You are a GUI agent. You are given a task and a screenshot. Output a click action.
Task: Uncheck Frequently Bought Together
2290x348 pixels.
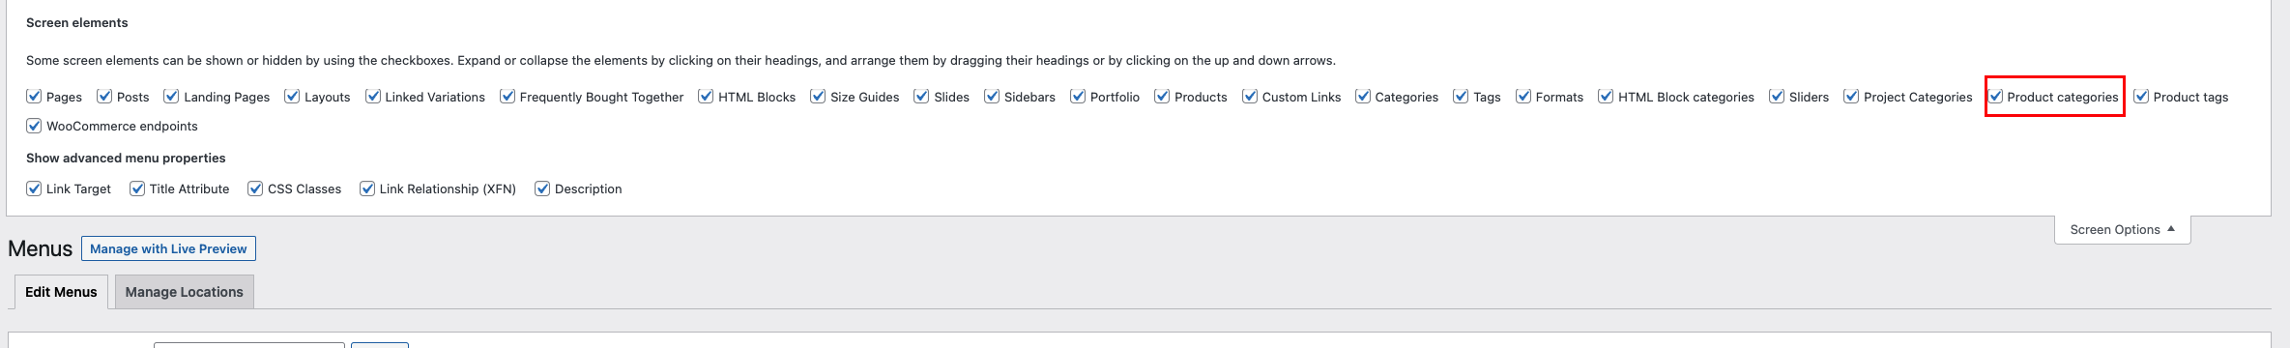pyautogui.click(x=507, y=97)
